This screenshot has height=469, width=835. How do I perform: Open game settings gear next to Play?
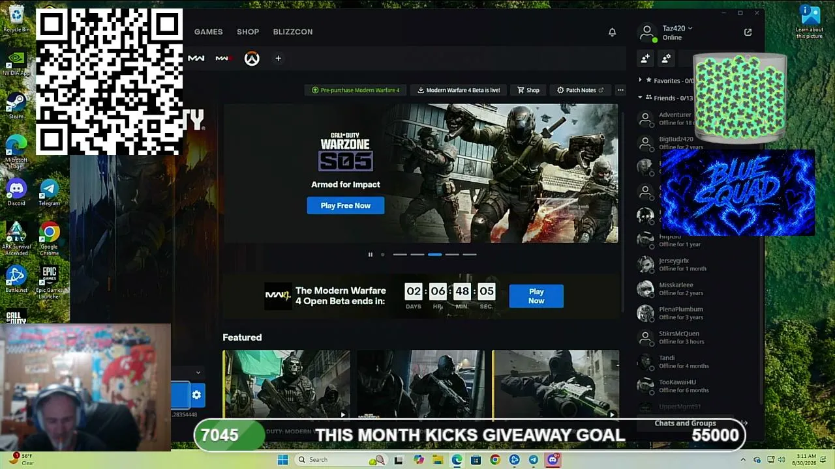(x=196, y=395)
